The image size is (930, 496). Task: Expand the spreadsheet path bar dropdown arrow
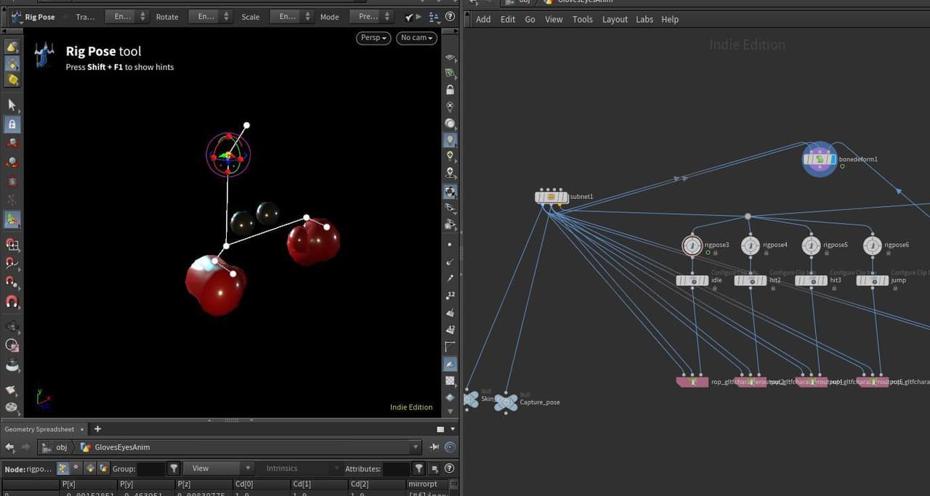click(415, 447)
